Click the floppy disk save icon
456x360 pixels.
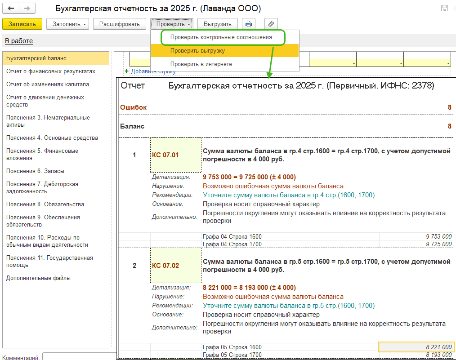click(444, 9)
